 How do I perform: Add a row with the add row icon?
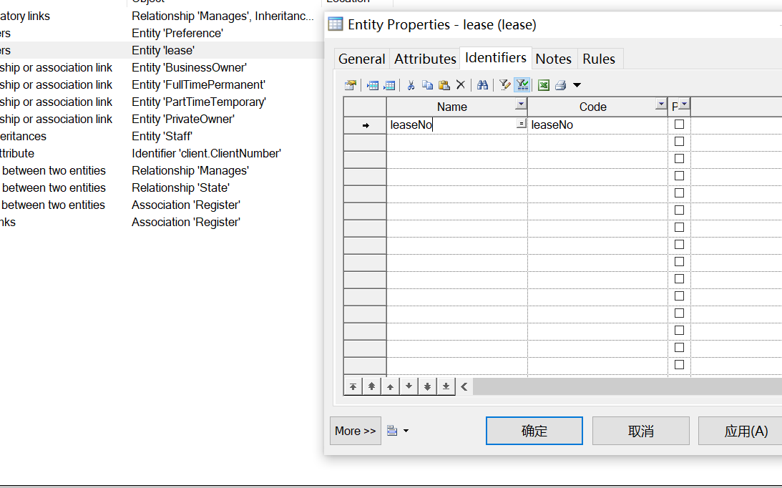tap(390, 84)
